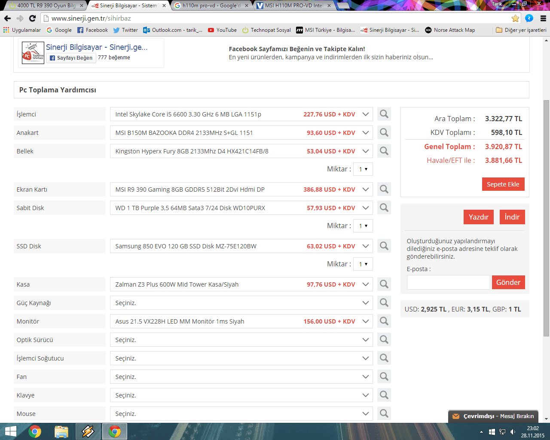Open Optik Sürücü row search magnifier

point(384,339)
